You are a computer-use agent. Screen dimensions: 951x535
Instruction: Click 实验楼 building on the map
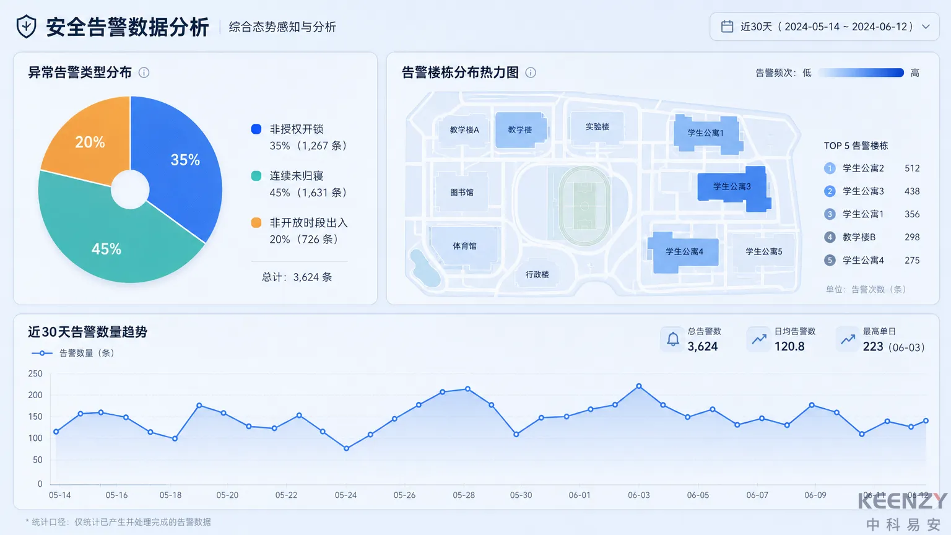[597, 127]
